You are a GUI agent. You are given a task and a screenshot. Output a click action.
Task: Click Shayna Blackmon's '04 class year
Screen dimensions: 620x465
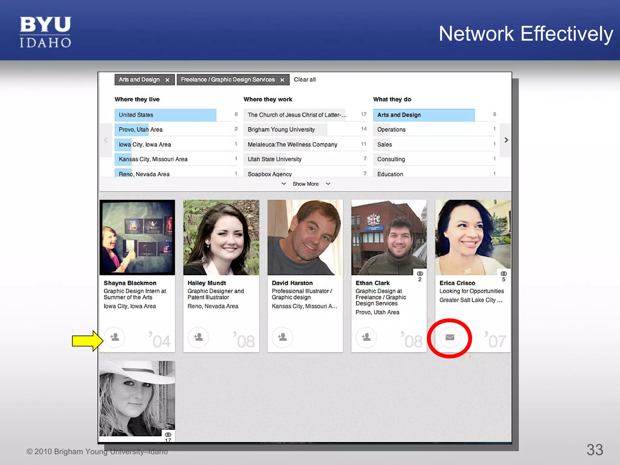pos(160,340)
